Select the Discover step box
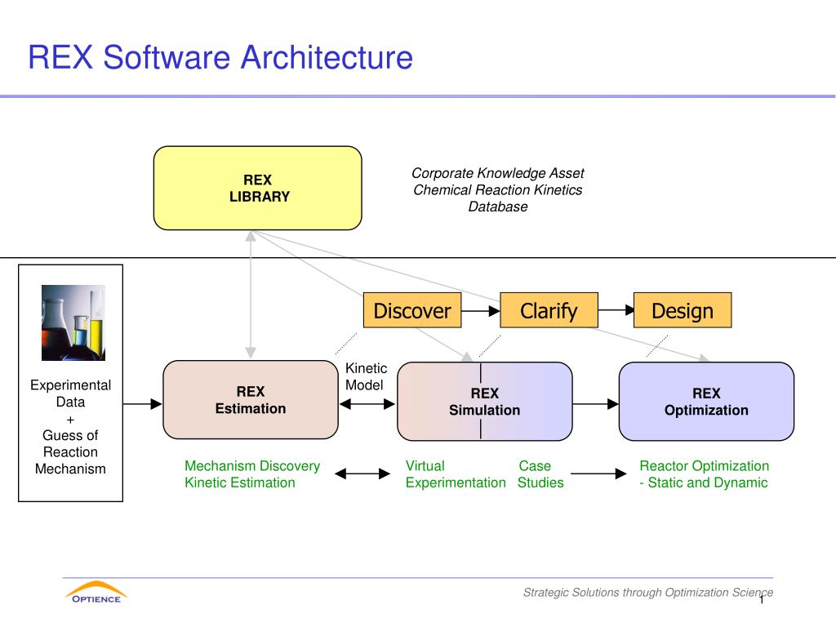Screen dimensions: 836x627 [x=412, y=310]
